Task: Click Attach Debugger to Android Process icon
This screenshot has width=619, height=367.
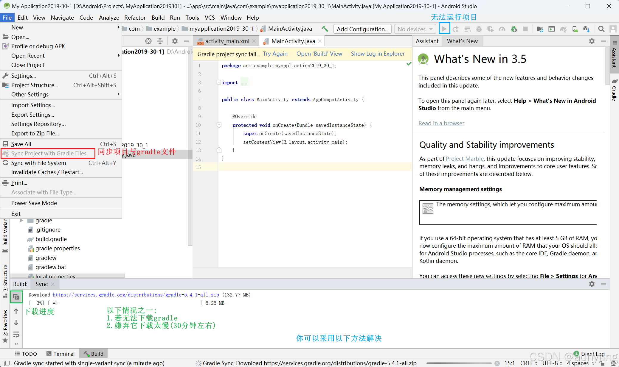Action: [x=514, y=29]
